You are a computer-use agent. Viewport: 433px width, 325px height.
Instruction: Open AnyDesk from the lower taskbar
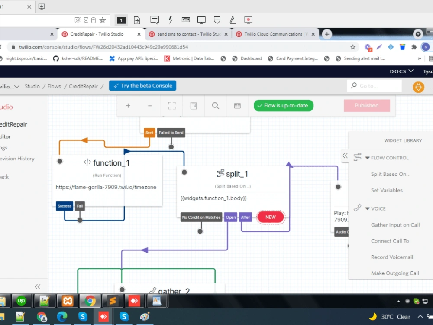[103, 317]
